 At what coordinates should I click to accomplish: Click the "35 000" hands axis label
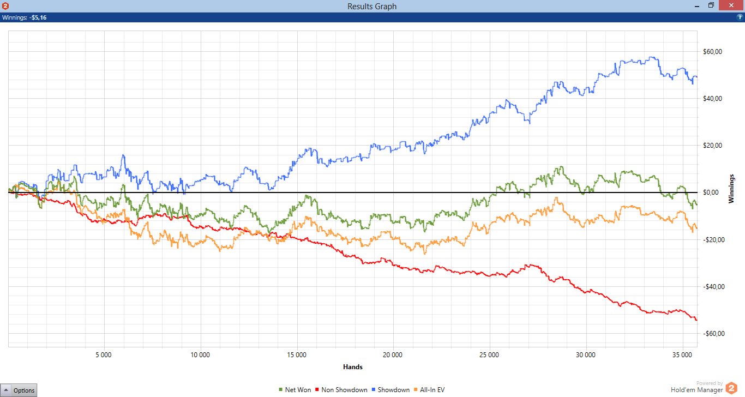point(682,354)
